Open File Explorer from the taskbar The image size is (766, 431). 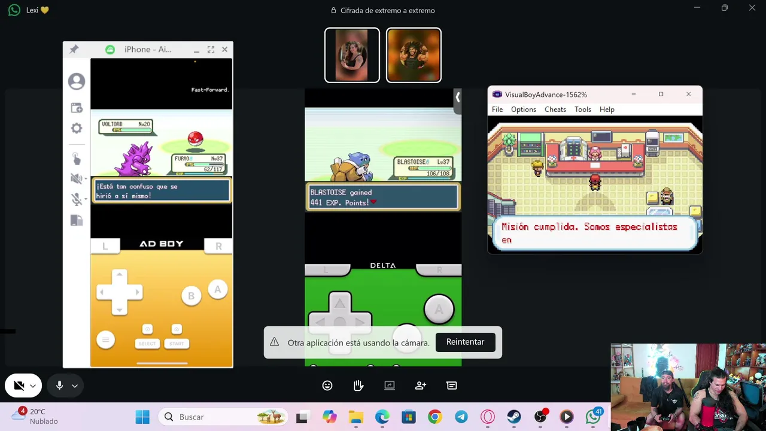[x=356, y=417]
